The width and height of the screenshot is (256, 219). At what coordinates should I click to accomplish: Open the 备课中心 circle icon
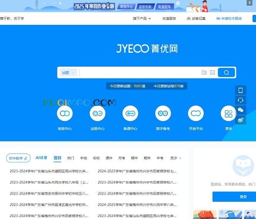130,113
